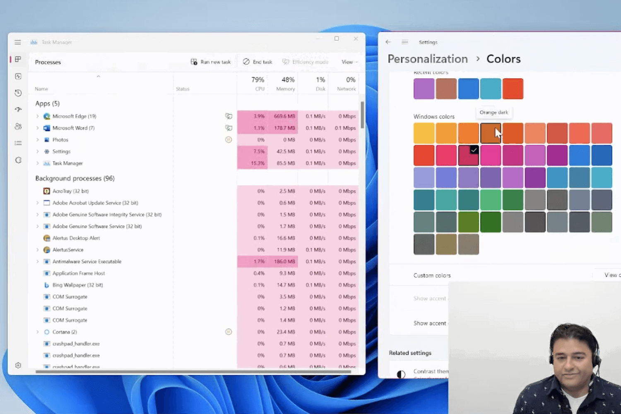Expand the Microsoft Edge process group
This screenshot has height=414, width=621.
click(x=37, y=116)
